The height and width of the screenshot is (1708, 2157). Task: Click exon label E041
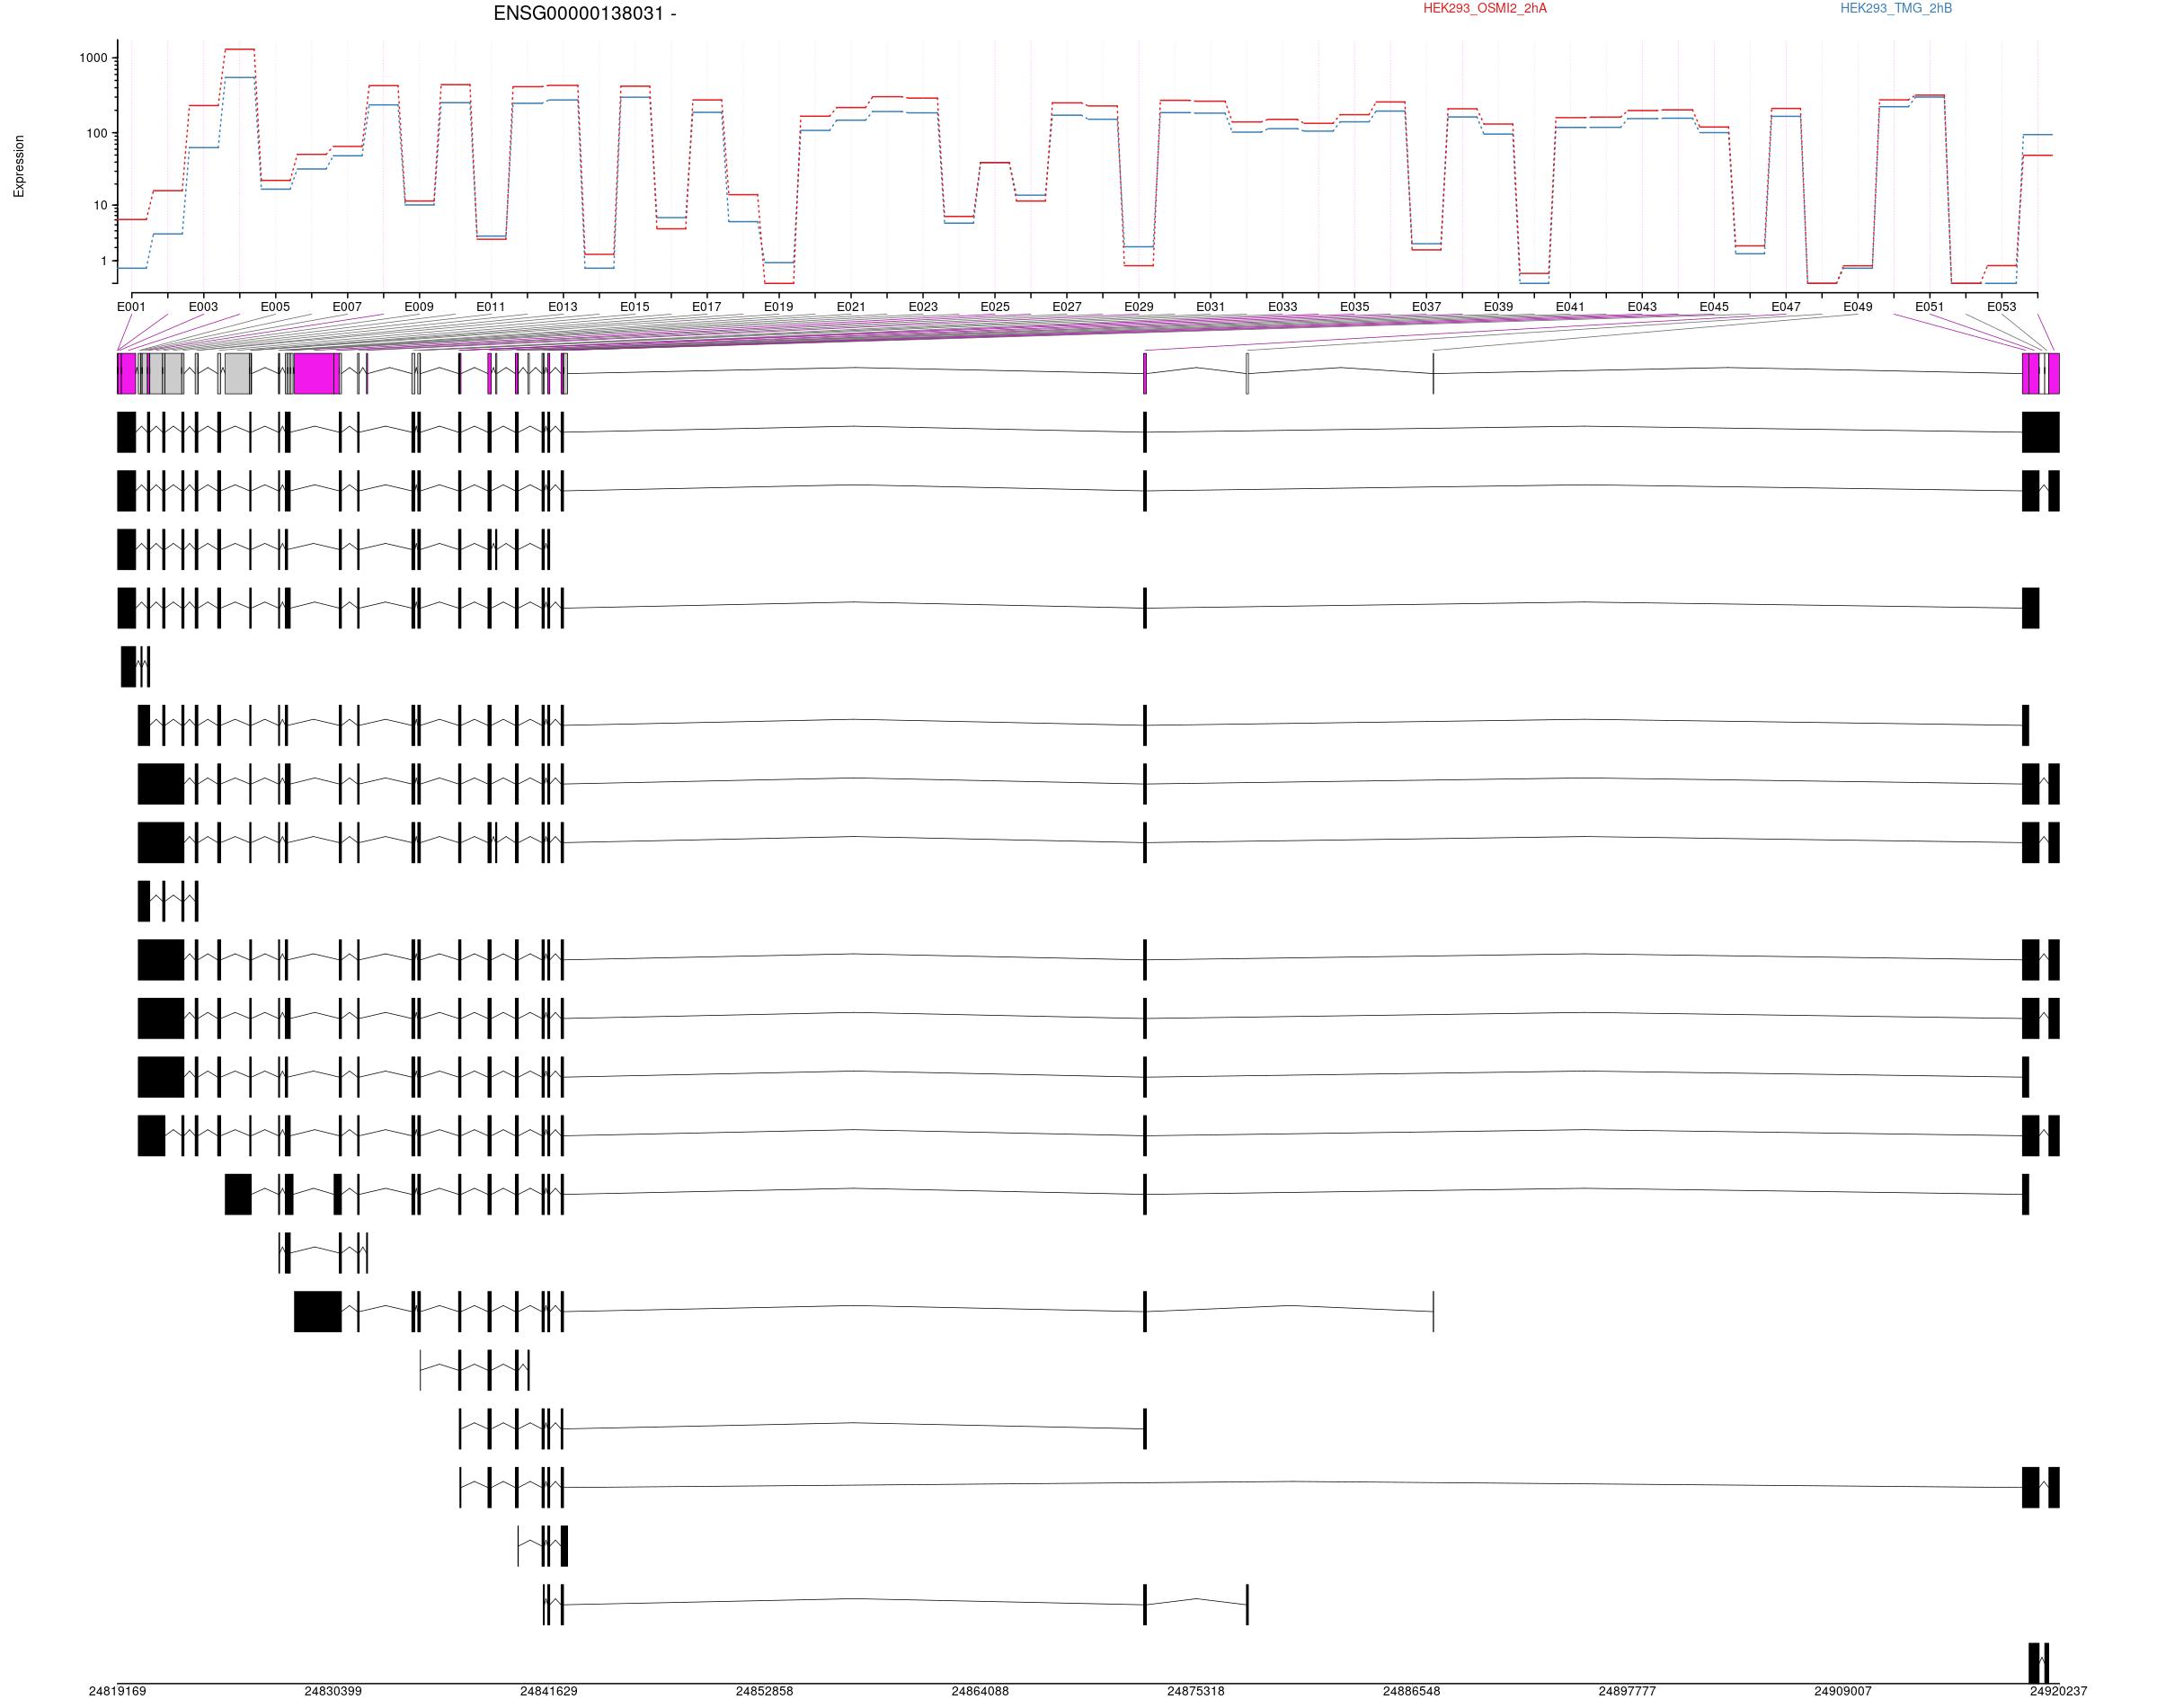1570,307
